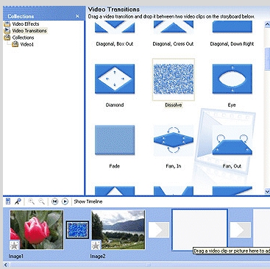
Task: Click the Fade label text
Action: [x=114, y=166]
